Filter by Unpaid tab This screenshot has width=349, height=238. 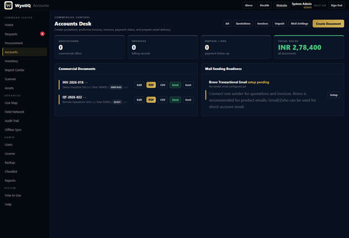(280, 24)
